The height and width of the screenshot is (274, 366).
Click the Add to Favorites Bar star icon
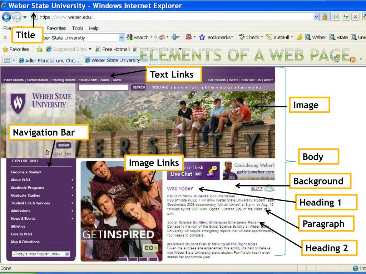[x=40, y=49]
